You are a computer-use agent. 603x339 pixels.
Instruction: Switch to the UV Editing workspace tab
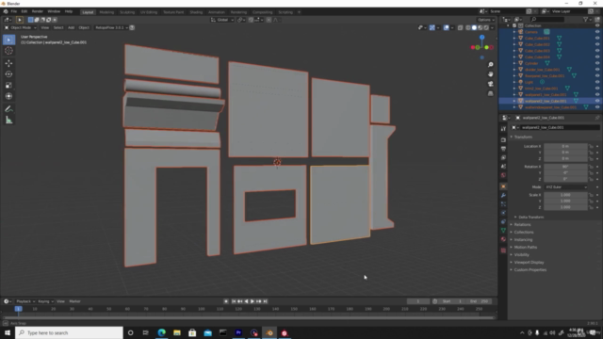click(x=149, y=12)
